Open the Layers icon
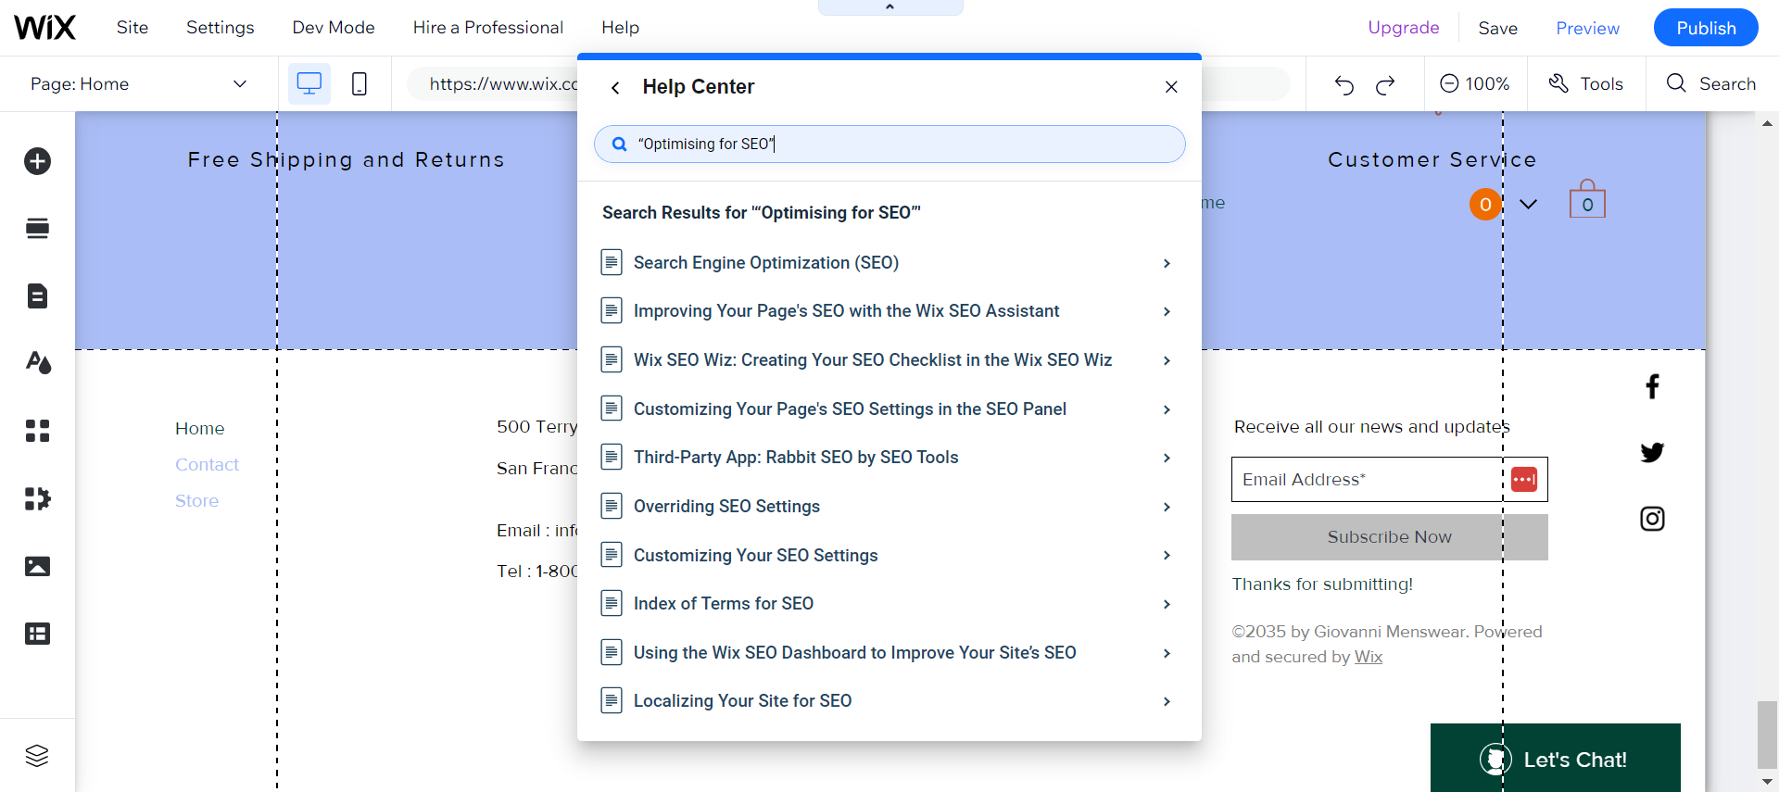 click(37, 756)
